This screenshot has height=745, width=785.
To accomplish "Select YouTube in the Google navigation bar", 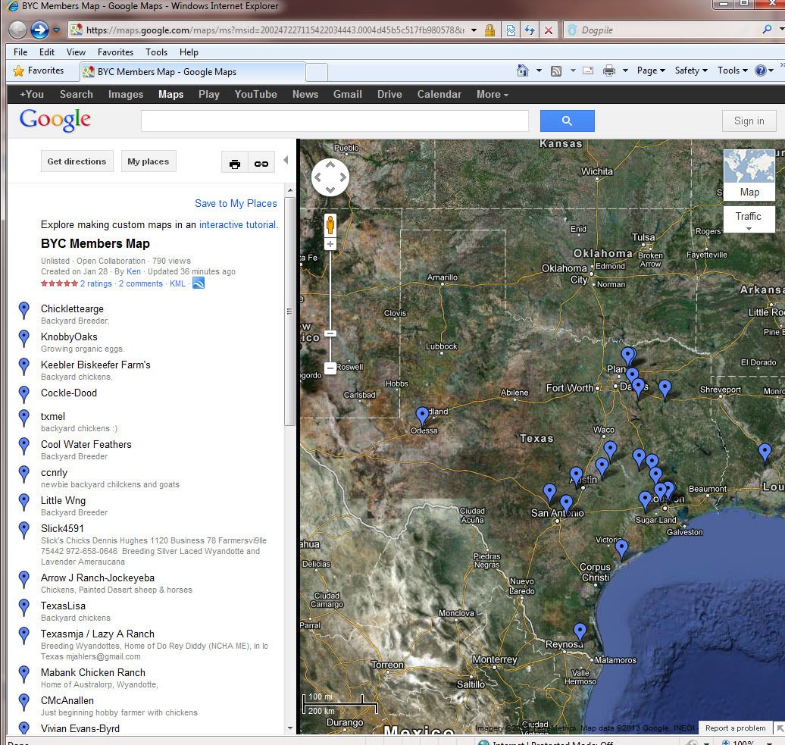I will [x=255, y=95].
